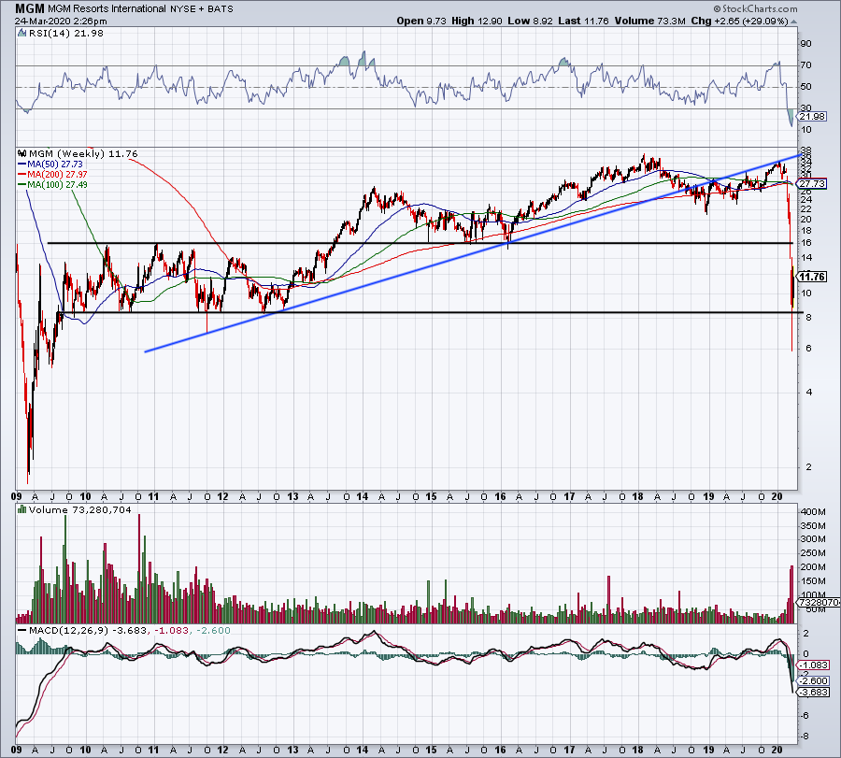This screenshot has height=758, width=841.
Task: Click the company name MGM Resorts International
Action: point(107,8)
